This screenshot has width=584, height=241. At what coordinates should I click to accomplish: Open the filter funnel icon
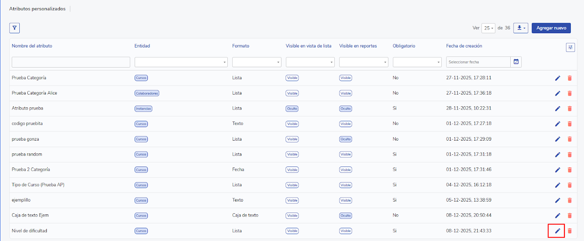pyautogui.click(x=15, y=28)
